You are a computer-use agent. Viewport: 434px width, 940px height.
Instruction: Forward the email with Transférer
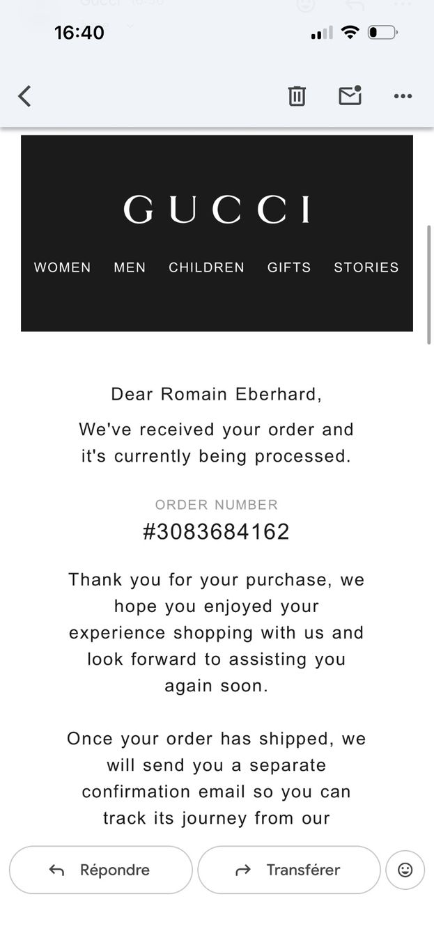pos(289,870)
